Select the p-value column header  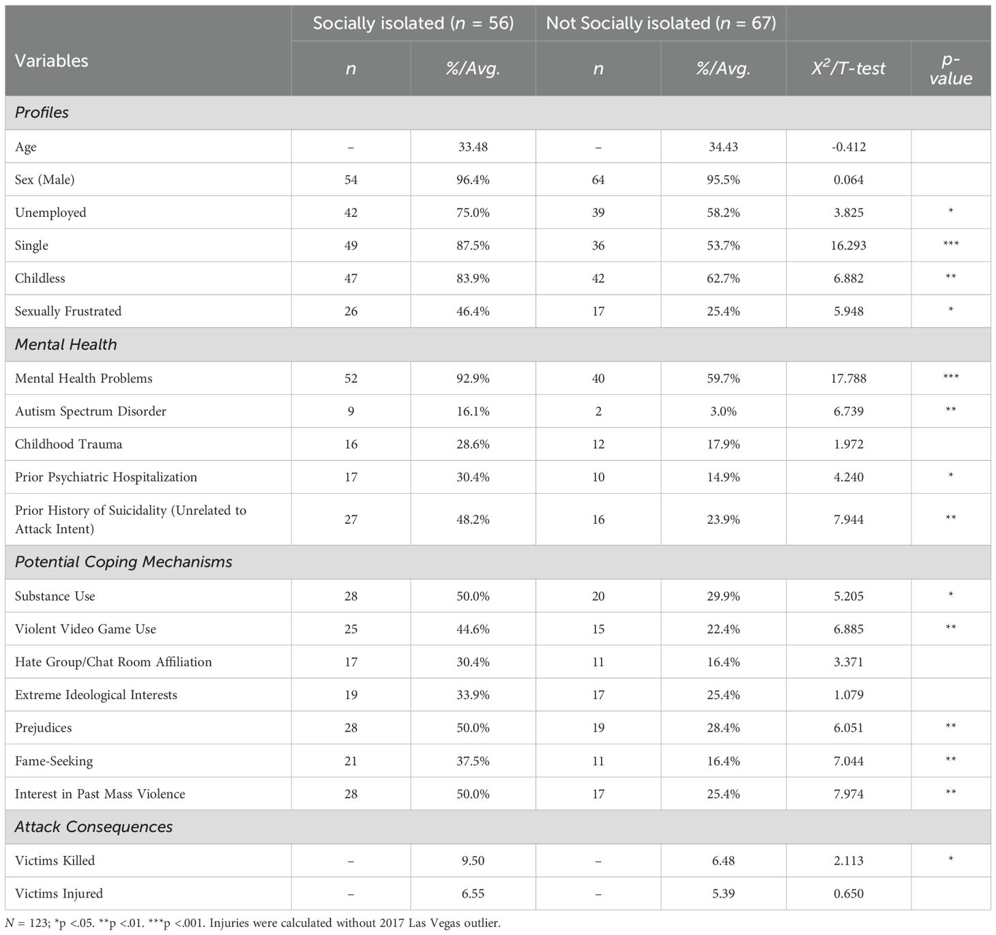[x=950, y=69]
